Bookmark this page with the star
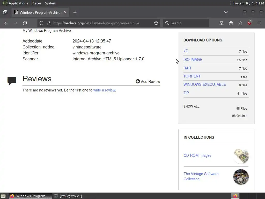 pyautogui.click(x=156, y=23)
